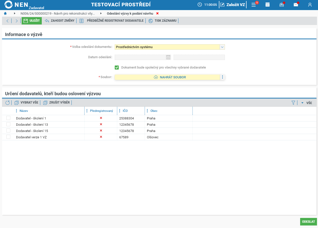This screenshot has height=228, width=318.
Task: Open breadcrumb N006/24/S00000219 Návrh pro rekonstrukci
Action: click(x=58, y=13)
